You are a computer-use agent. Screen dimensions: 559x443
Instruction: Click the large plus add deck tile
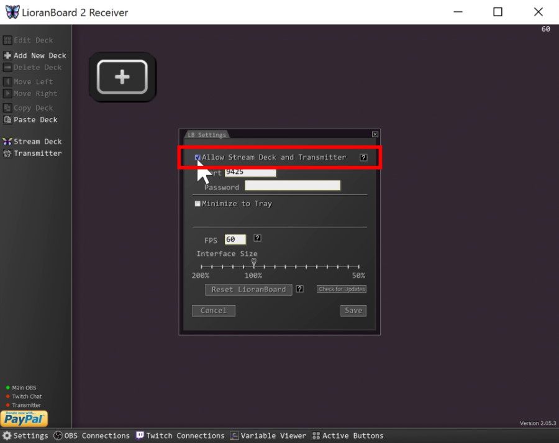pos(122,76)
